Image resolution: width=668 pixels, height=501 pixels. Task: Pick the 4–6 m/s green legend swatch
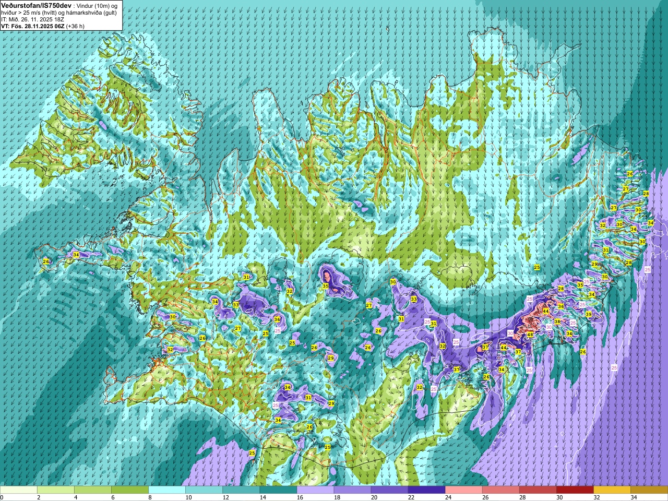pos(93,490)
